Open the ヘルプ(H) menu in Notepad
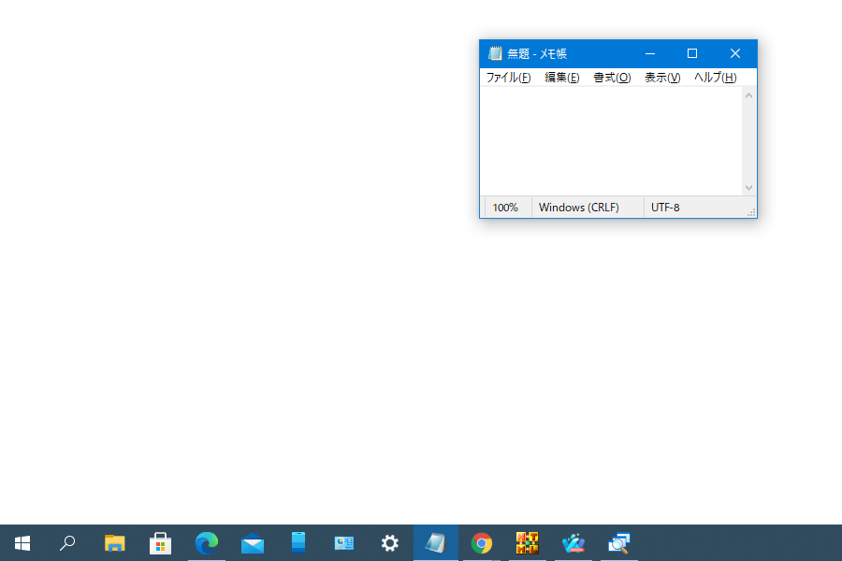The width and height of the screenshot is (842, 561). point(715,78)
